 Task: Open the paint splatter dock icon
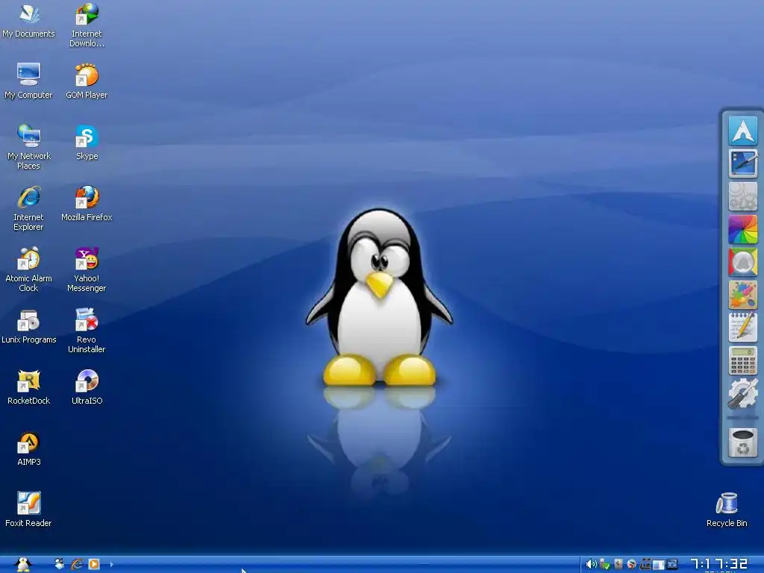742,295
